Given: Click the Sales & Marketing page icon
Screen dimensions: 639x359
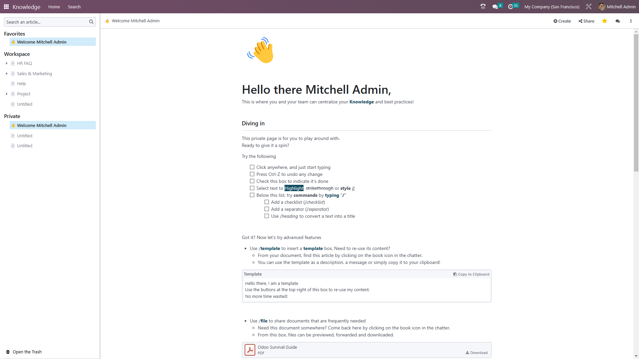Looking at the screenshot, I should 13,73.
